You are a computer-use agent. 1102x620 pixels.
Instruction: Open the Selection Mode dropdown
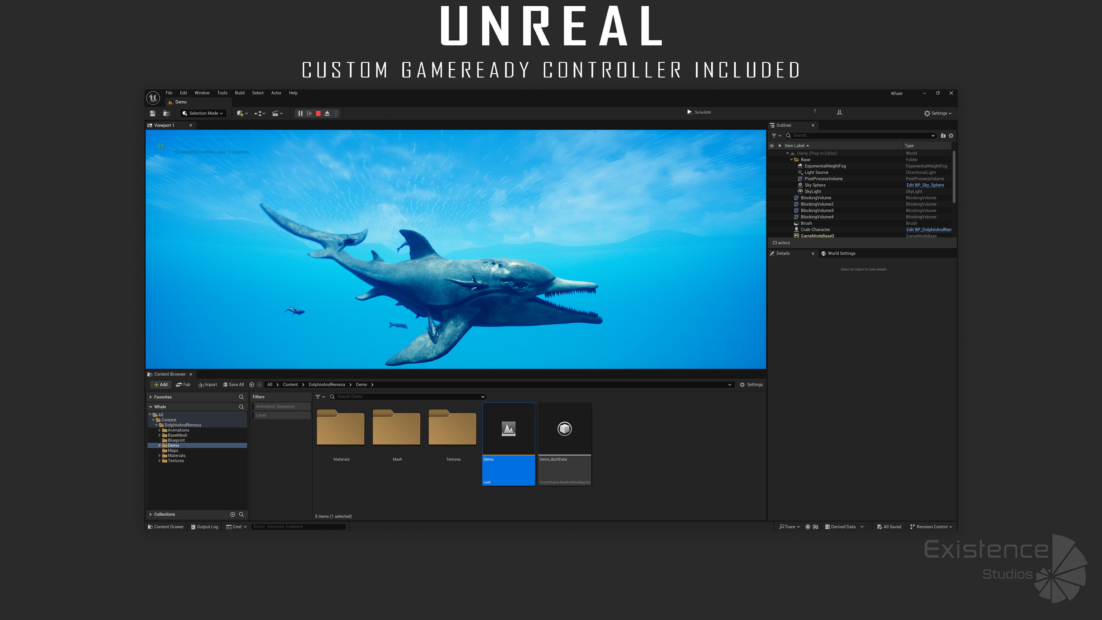click(203, 113)
